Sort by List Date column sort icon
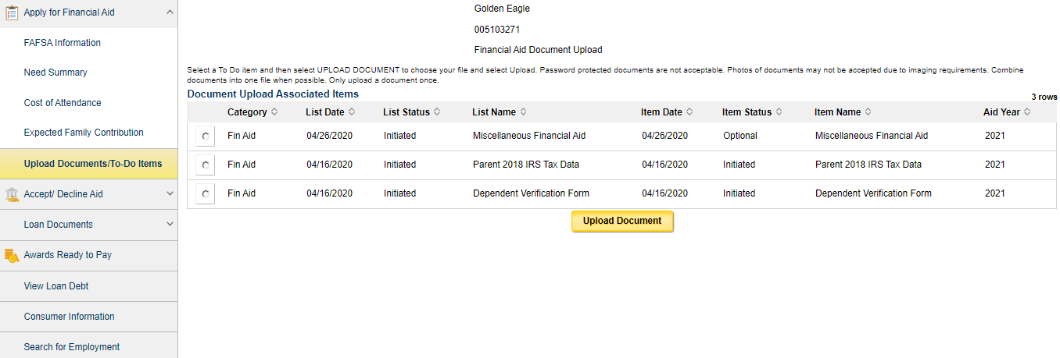The width and height of the screenshot is (1060, 358). point(352,112)
